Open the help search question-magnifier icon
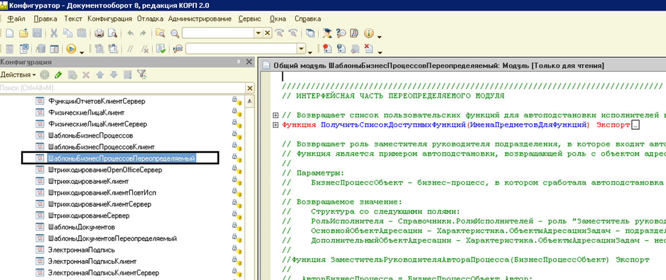 [341, 33]
